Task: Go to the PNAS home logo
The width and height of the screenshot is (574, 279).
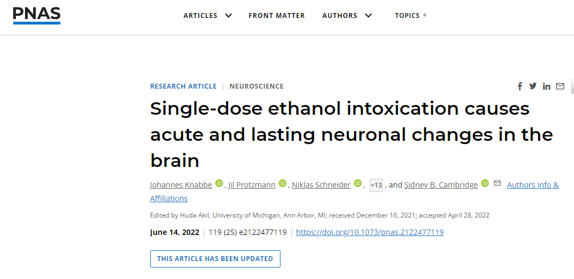Action: point(36,15)
